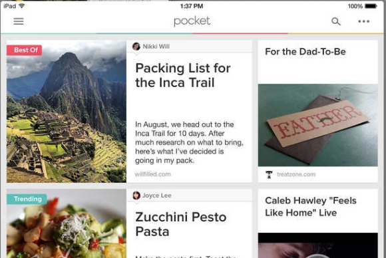Tap the search magnifier icon
386x258 pixels.
336,21
